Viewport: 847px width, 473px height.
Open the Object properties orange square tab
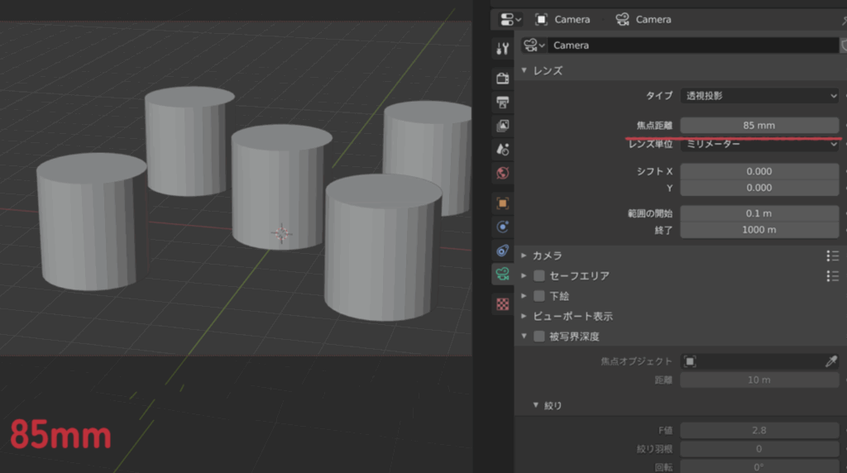pos(502,203)
